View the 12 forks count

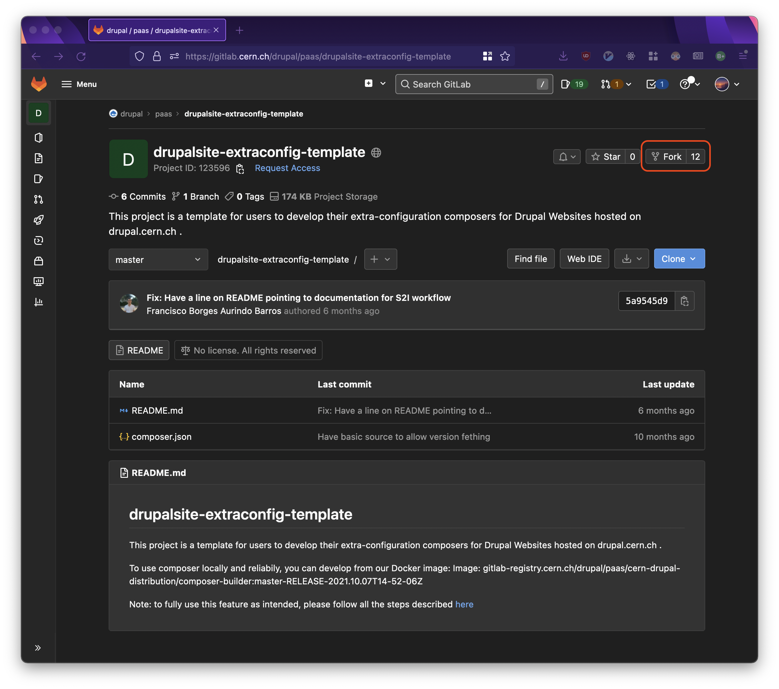click(x=695, y=157)
